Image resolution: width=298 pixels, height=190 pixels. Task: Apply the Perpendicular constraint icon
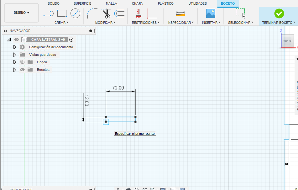(x=152, y=13)
